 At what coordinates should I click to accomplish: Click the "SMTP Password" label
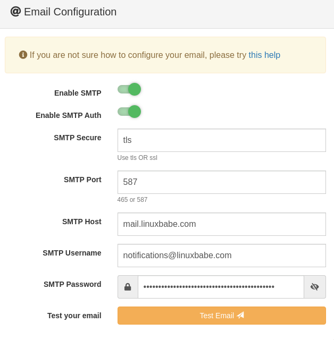click(72, 284)
